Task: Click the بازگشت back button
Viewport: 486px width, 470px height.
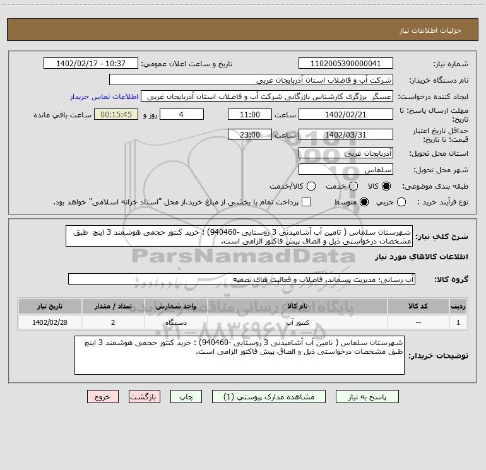Action: click(145, 397)
